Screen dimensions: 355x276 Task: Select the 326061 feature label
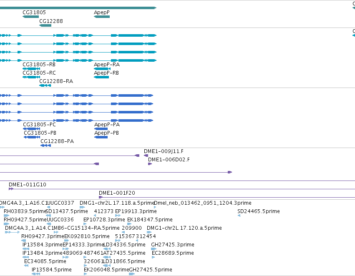(93, 261)
